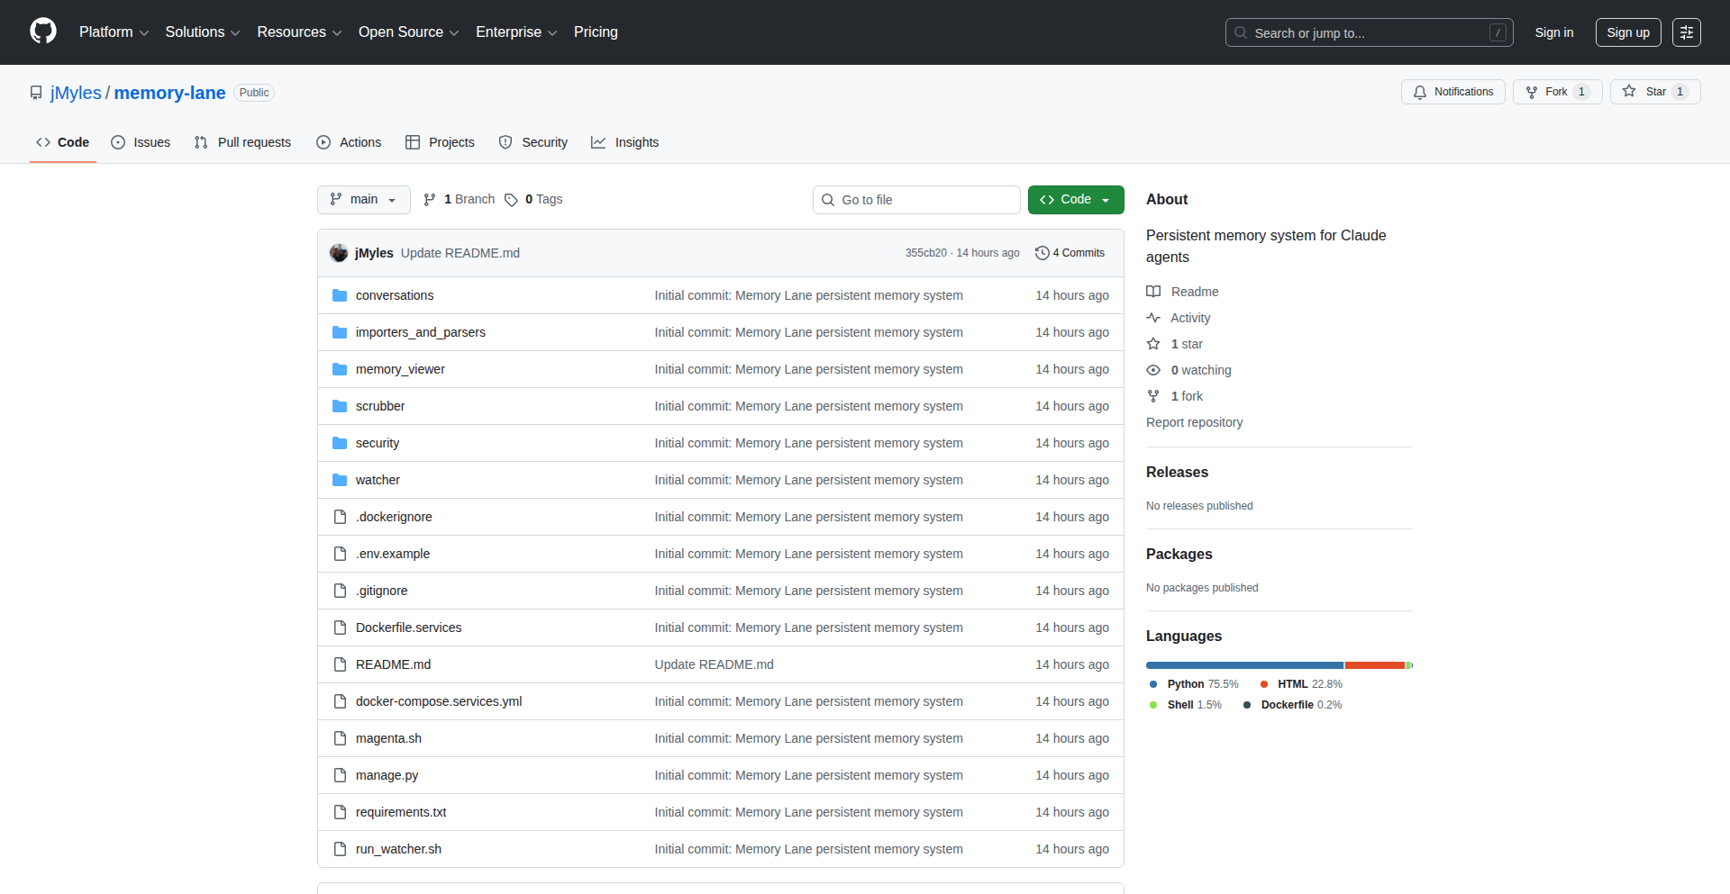Image resolution: width=1730 pixels, height=894 pixels.
Task: Expand the main branch dropdown
Action: 363,200
